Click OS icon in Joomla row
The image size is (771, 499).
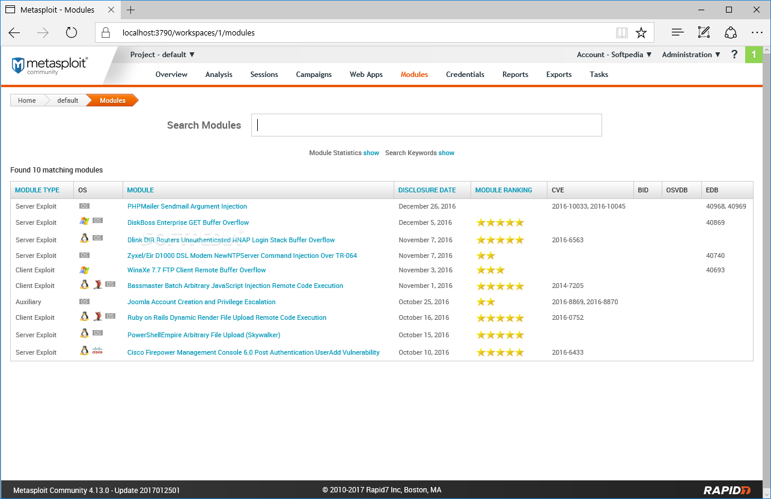pos(85,301)
